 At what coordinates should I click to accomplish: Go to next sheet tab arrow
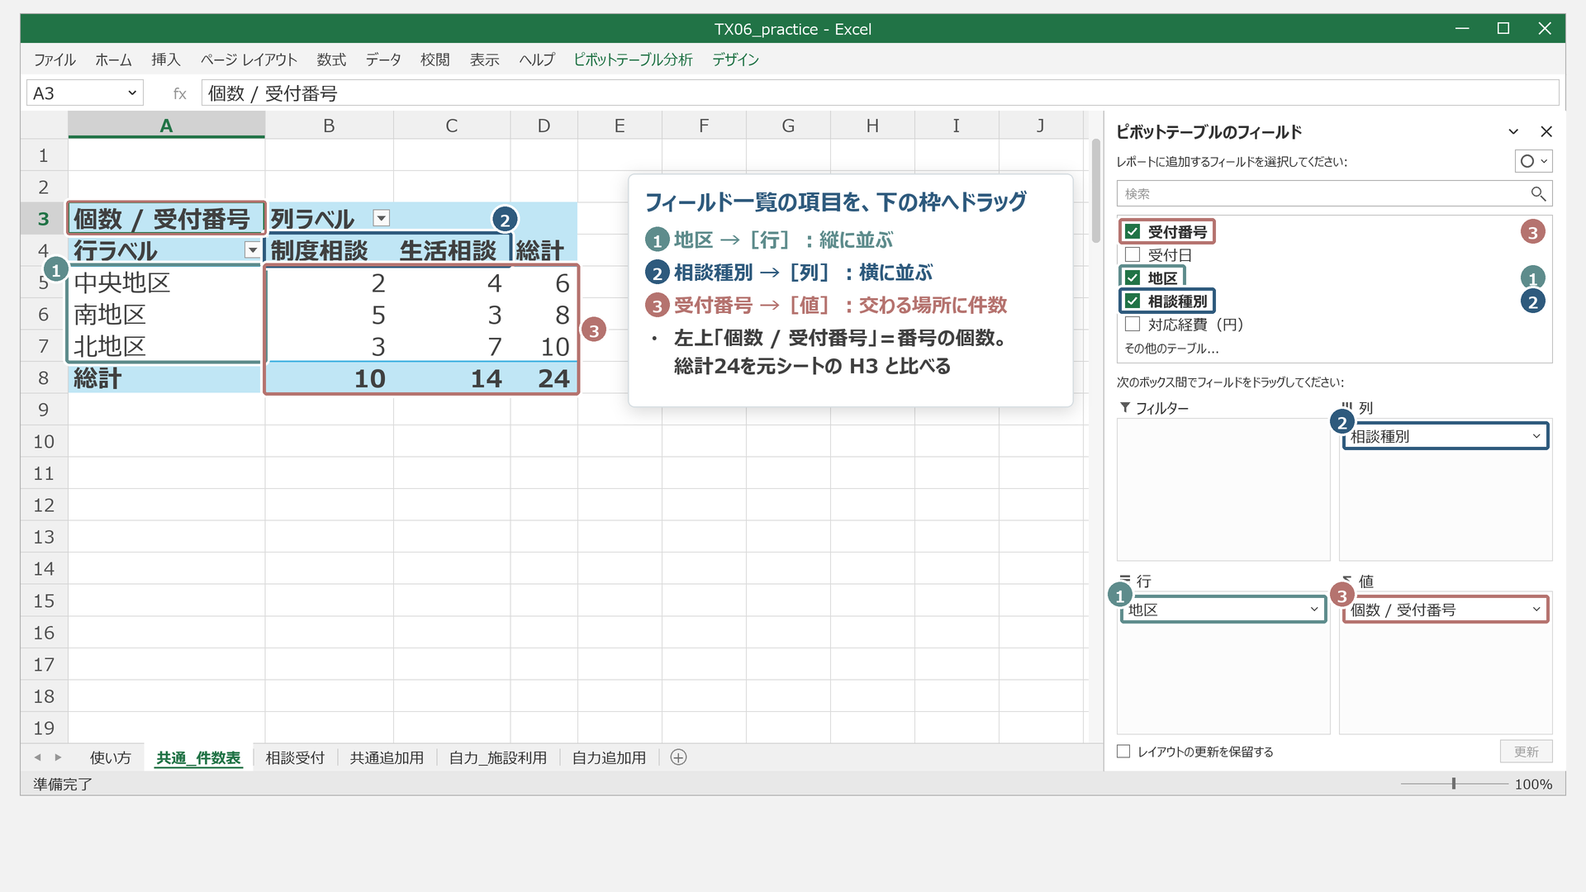[x=58, y=757]
